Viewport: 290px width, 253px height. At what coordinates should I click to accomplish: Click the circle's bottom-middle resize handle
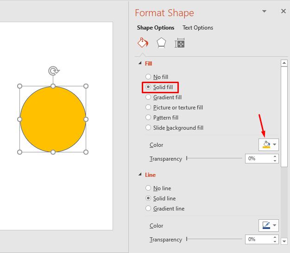pos(53,152)
